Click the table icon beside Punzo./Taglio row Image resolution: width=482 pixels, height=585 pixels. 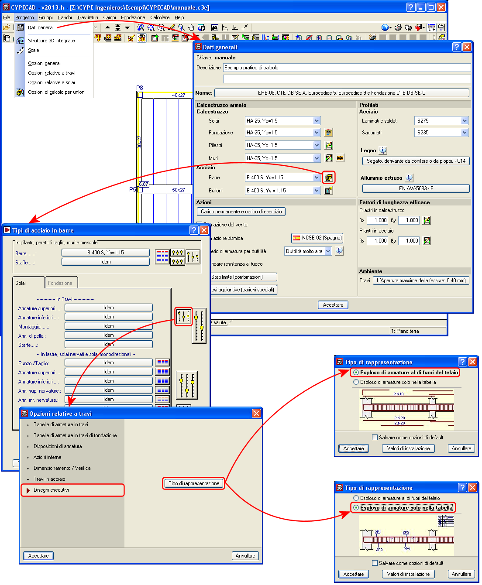163,363
